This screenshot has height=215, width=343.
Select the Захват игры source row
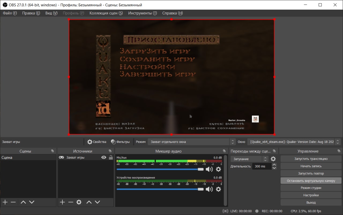coord(86,158)
